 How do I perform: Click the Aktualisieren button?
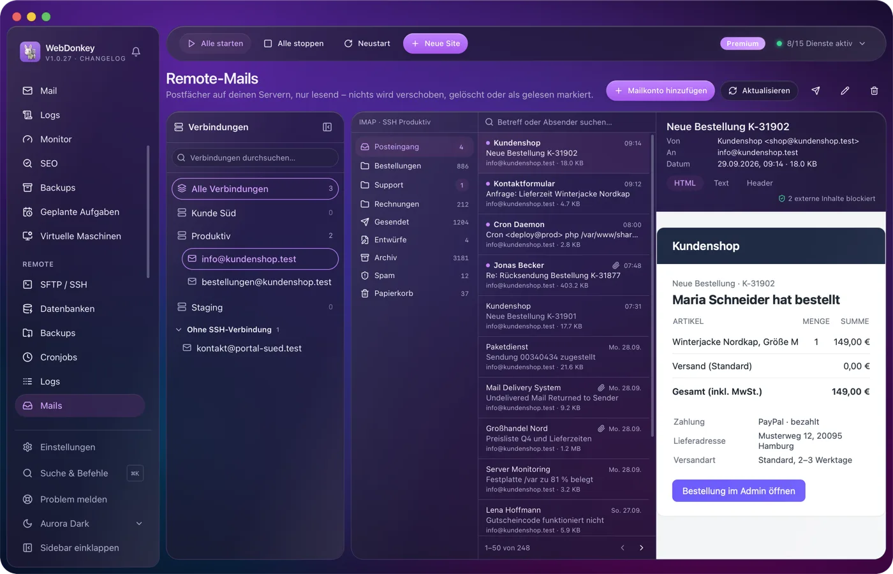pyautogui.click(x=759, y=91)
